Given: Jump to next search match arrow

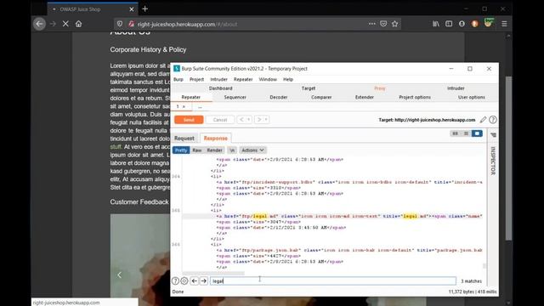Looking at the screenshot, I should [204, 281].
